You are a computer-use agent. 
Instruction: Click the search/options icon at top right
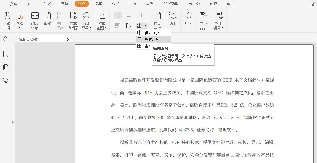[x=314, y=4]
